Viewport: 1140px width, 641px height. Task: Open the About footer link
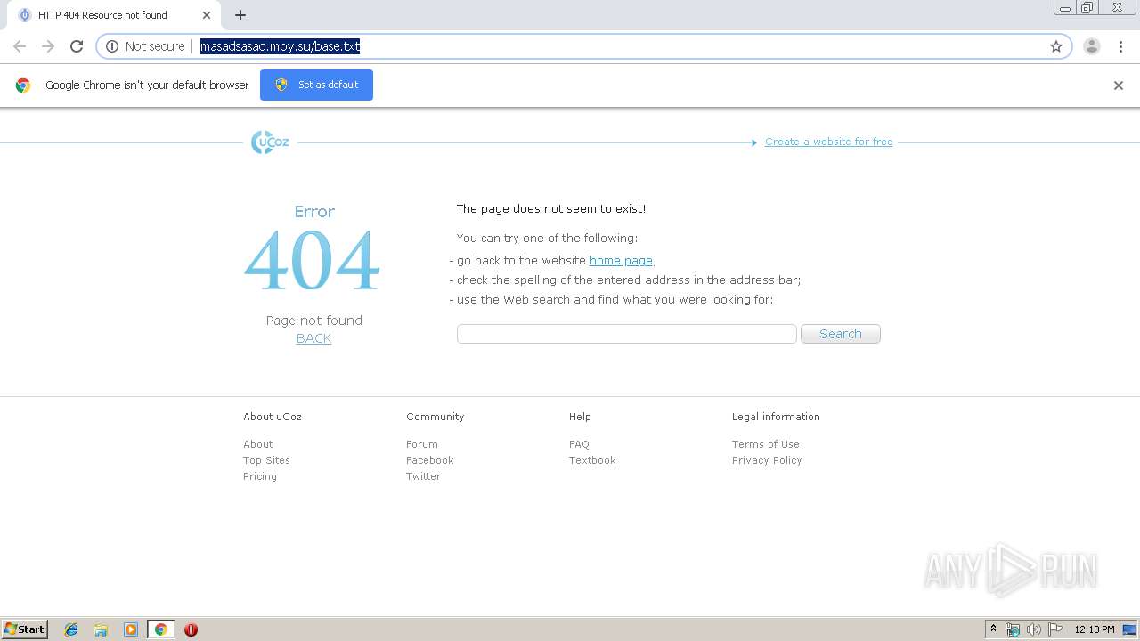(258, 444)
